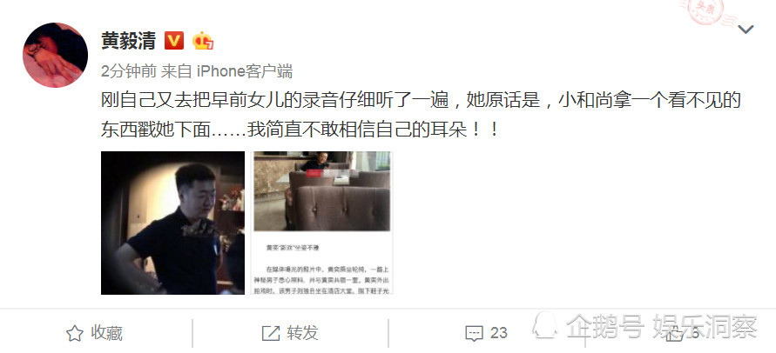
Task: Open comments via the speech bubble icon
Action: point(474,334)
